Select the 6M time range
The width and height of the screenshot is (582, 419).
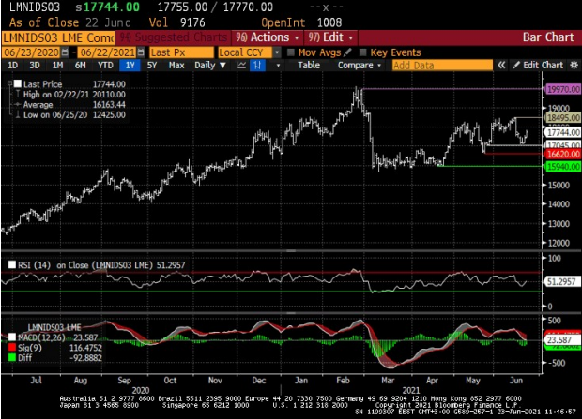point(80,66)
